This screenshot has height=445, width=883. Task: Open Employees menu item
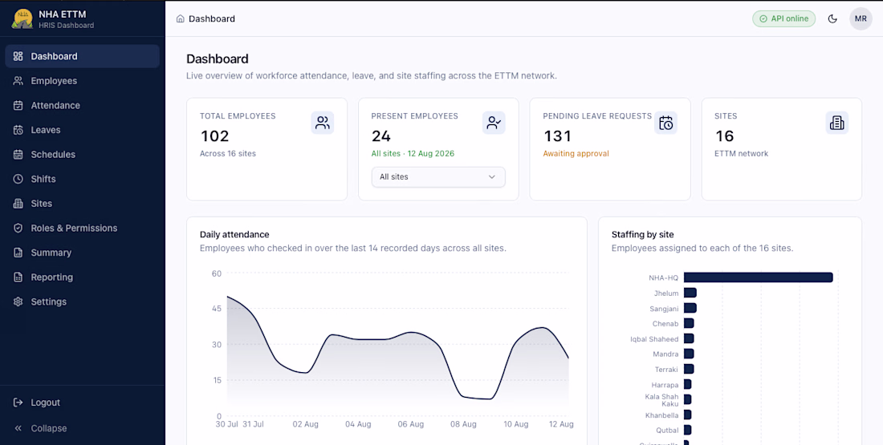[82, 81]
